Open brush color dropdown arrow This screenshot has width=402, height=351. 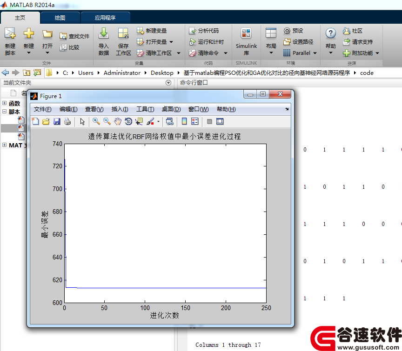coord(158,122)
